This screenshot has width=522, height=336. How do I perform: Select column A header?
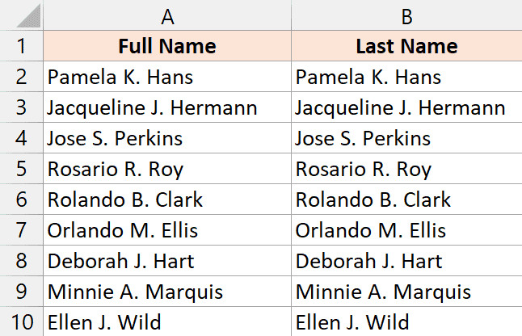coord(166,15)
